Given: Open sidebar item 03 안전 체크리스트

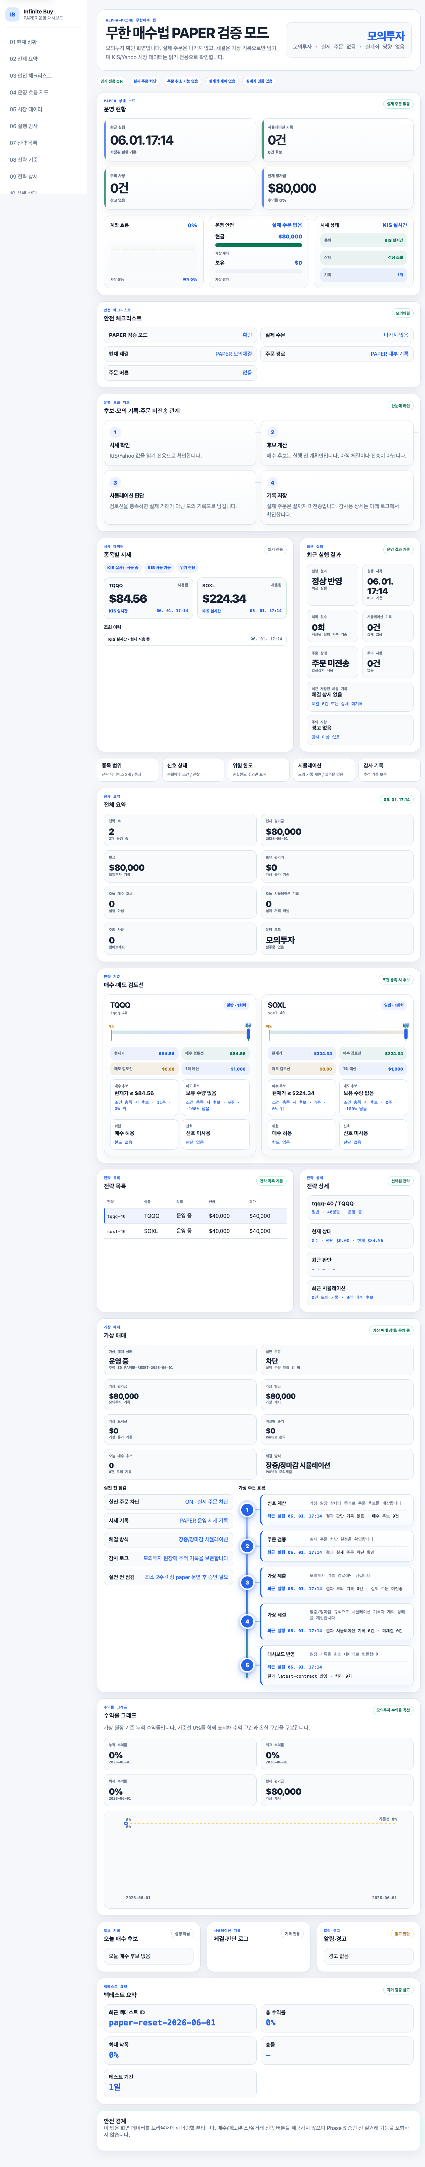Looking at the screenshot, I should click(x=43, y=76).
